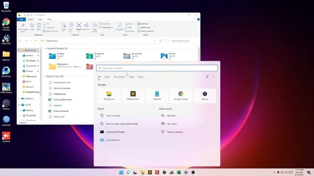This screenshot has width=314, height=176.
Task: Click the Up arrow navigation button
Action: (x=36, y=41)
